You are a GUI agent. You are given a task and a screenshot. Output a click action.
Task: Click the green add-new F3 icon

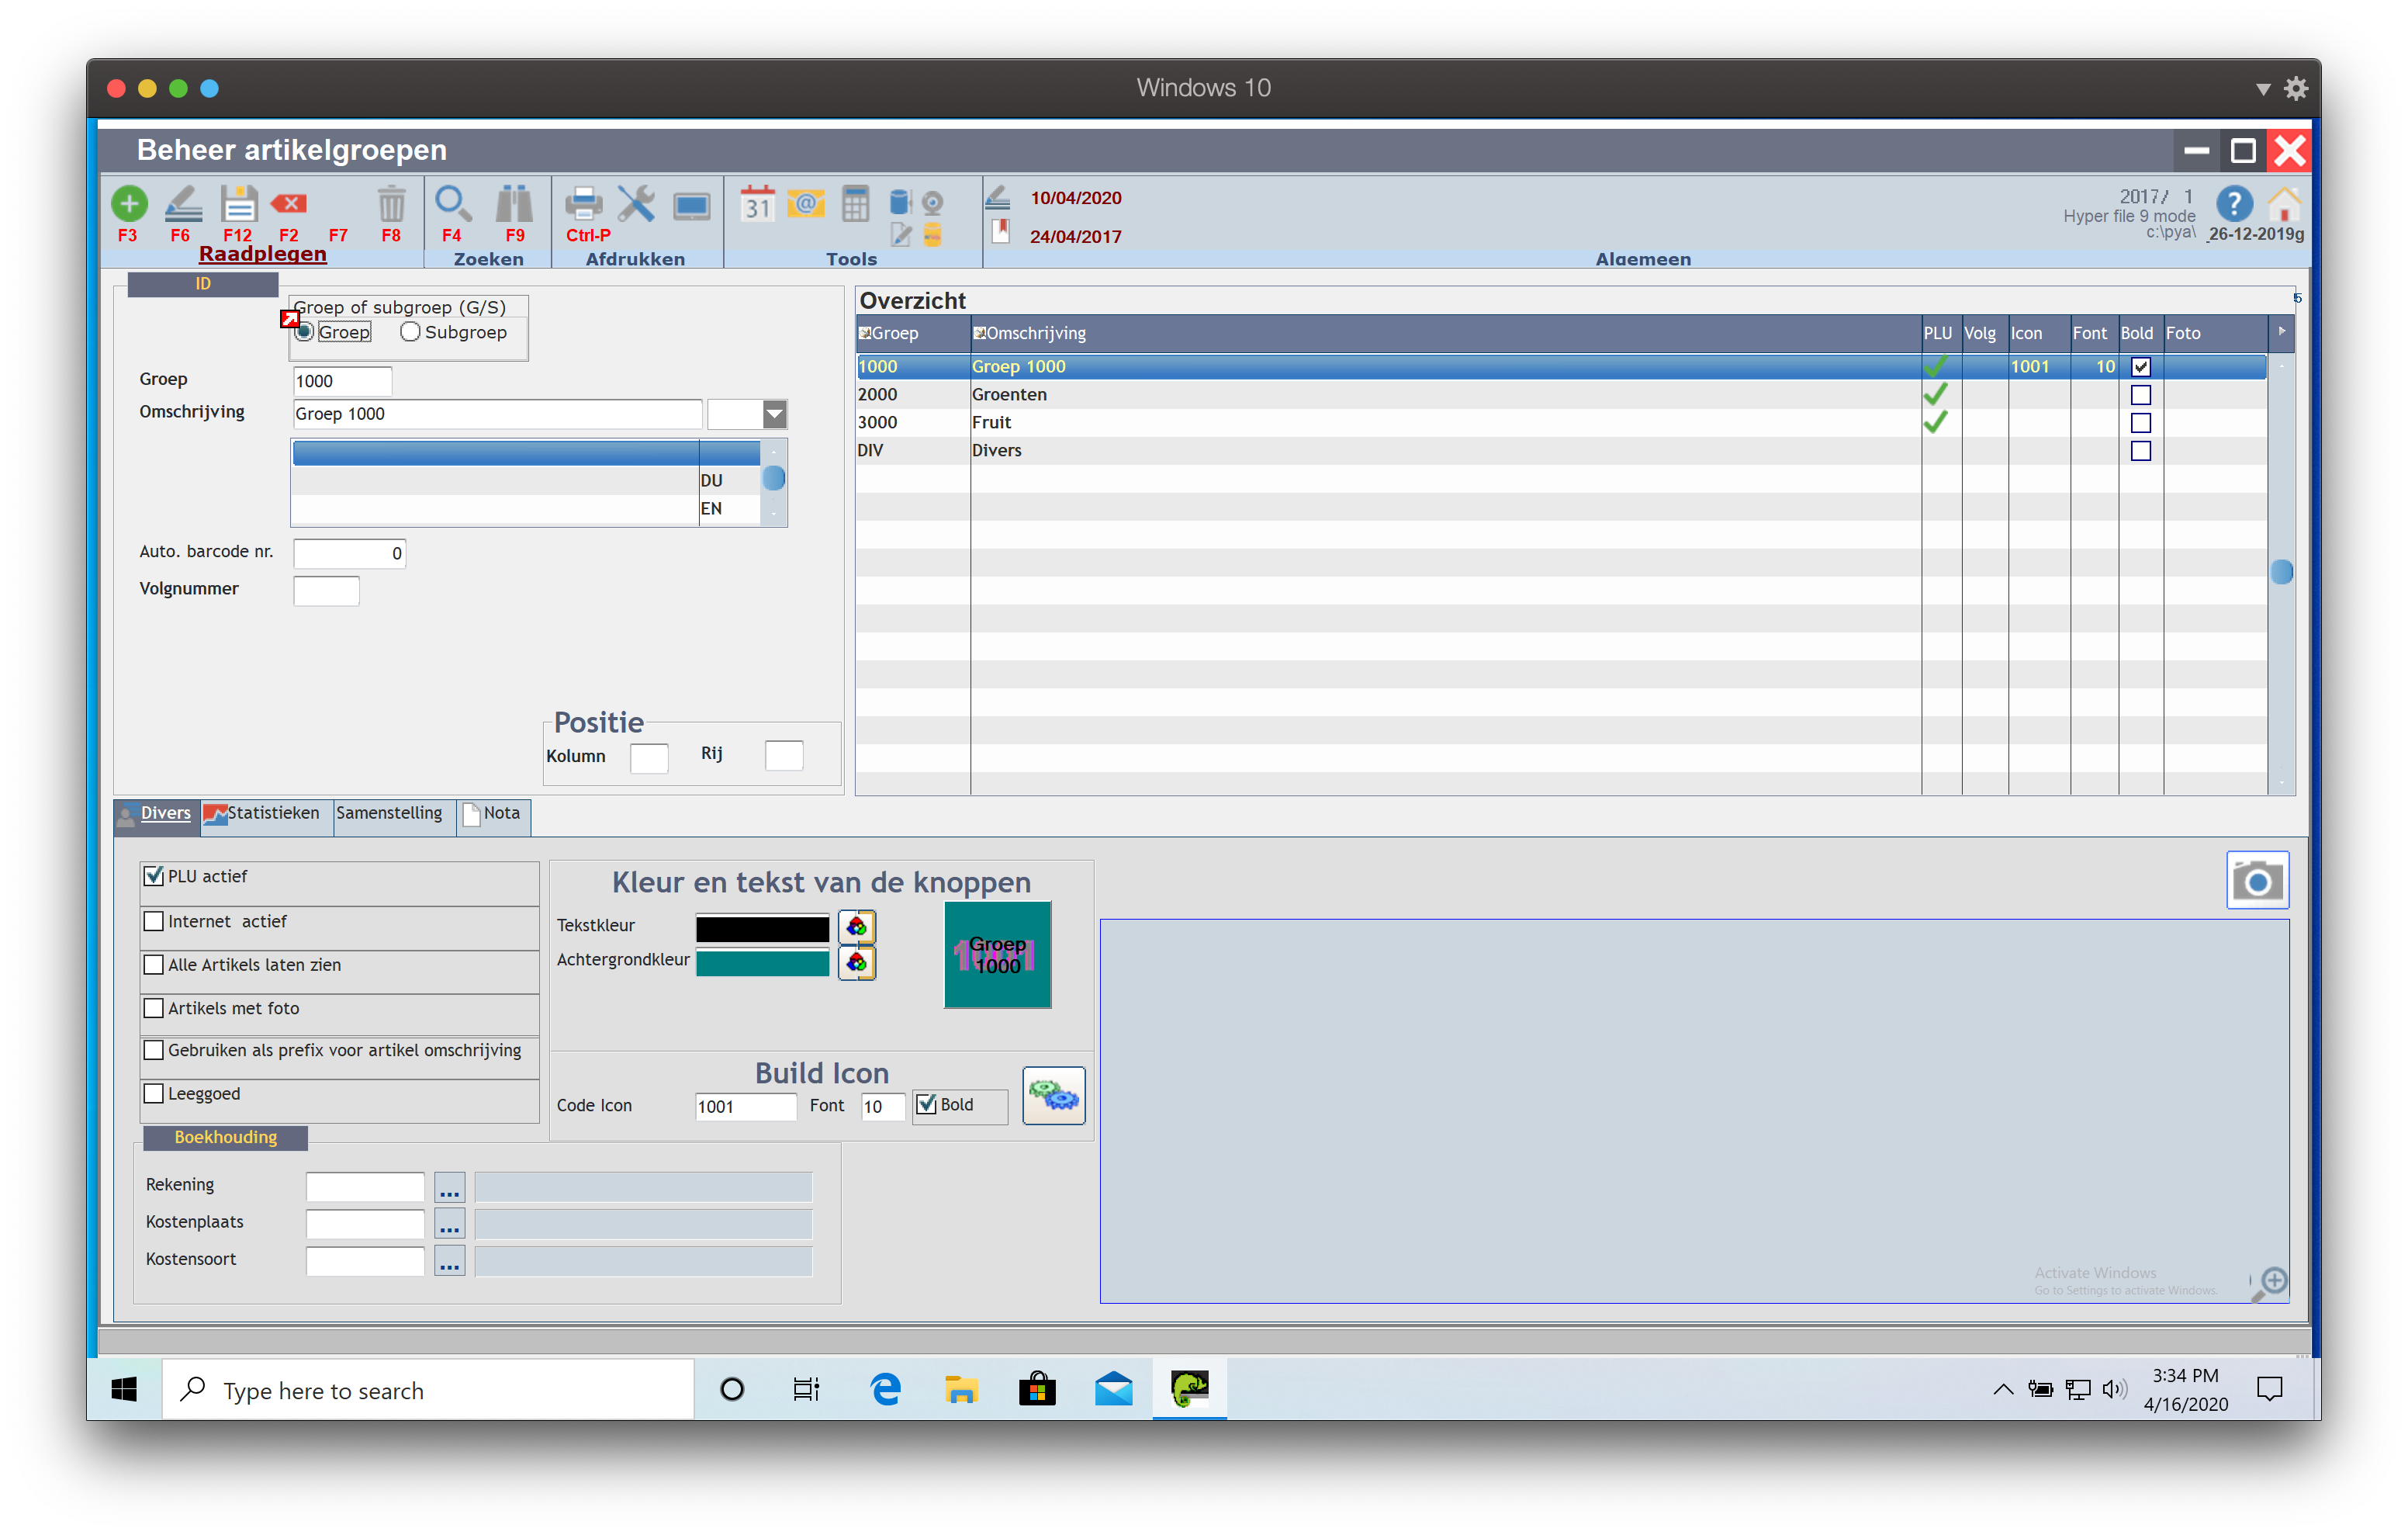pos(128,204)
